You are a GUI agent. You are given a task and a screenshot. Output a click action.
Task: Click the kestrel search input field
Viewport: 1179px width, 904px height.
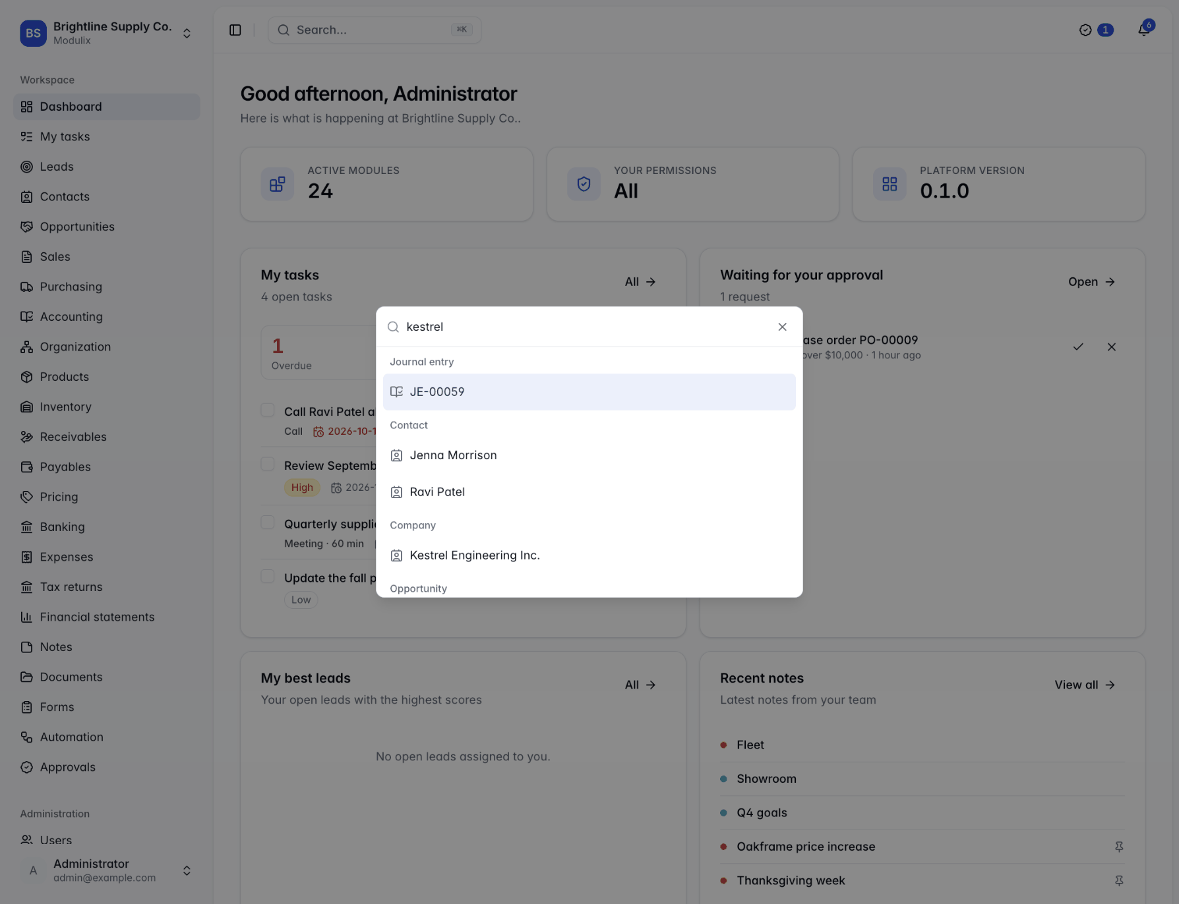[587, 327]
